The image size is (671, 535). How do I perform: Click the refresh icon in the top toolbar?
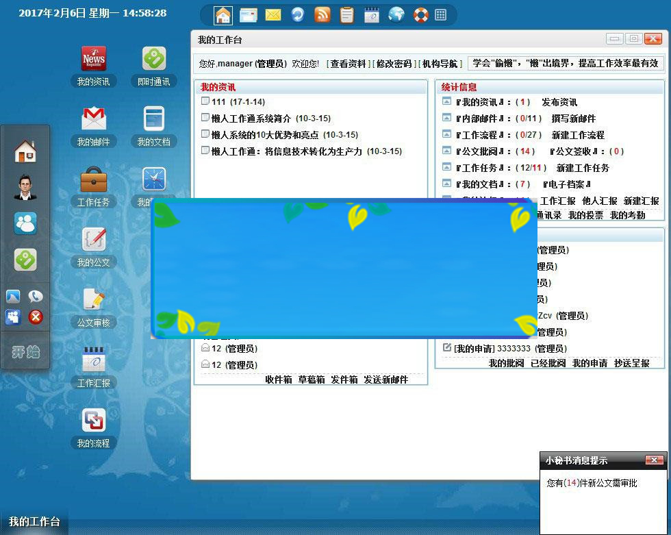[297, 14]
